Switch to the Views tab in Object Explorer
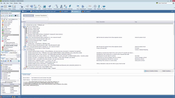The image size is (175, 98). click(x=7, y=59)
